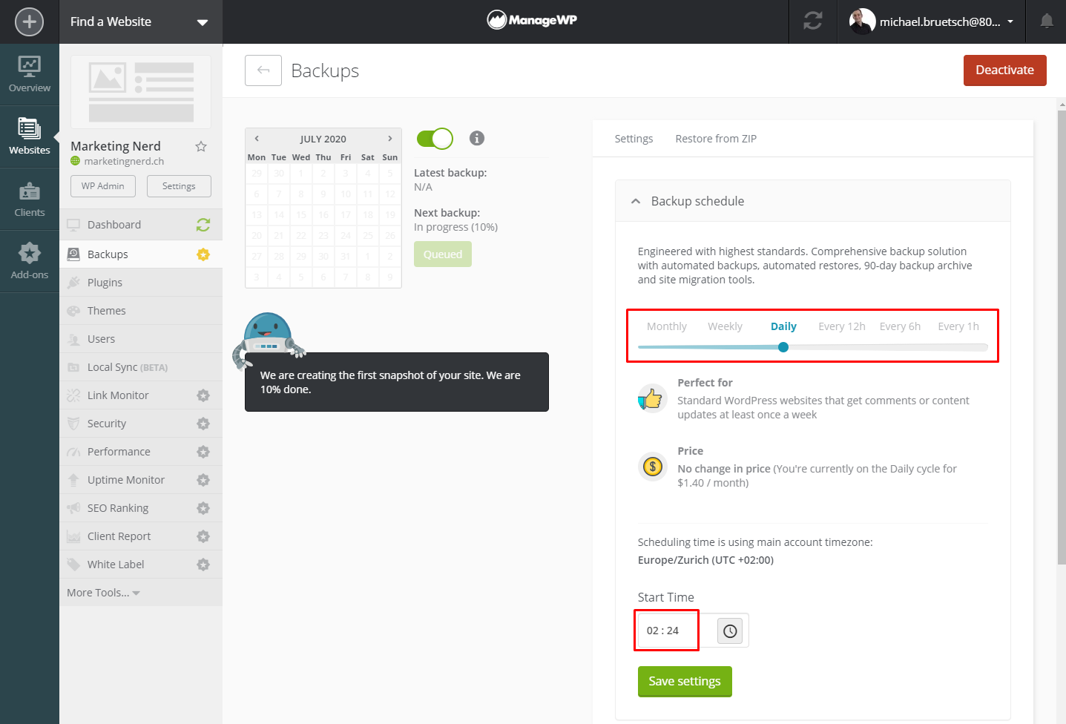Viewport: 1066px width, 724px height.
Task: Open the site Settings button
Action: click(x=179, y=186)
